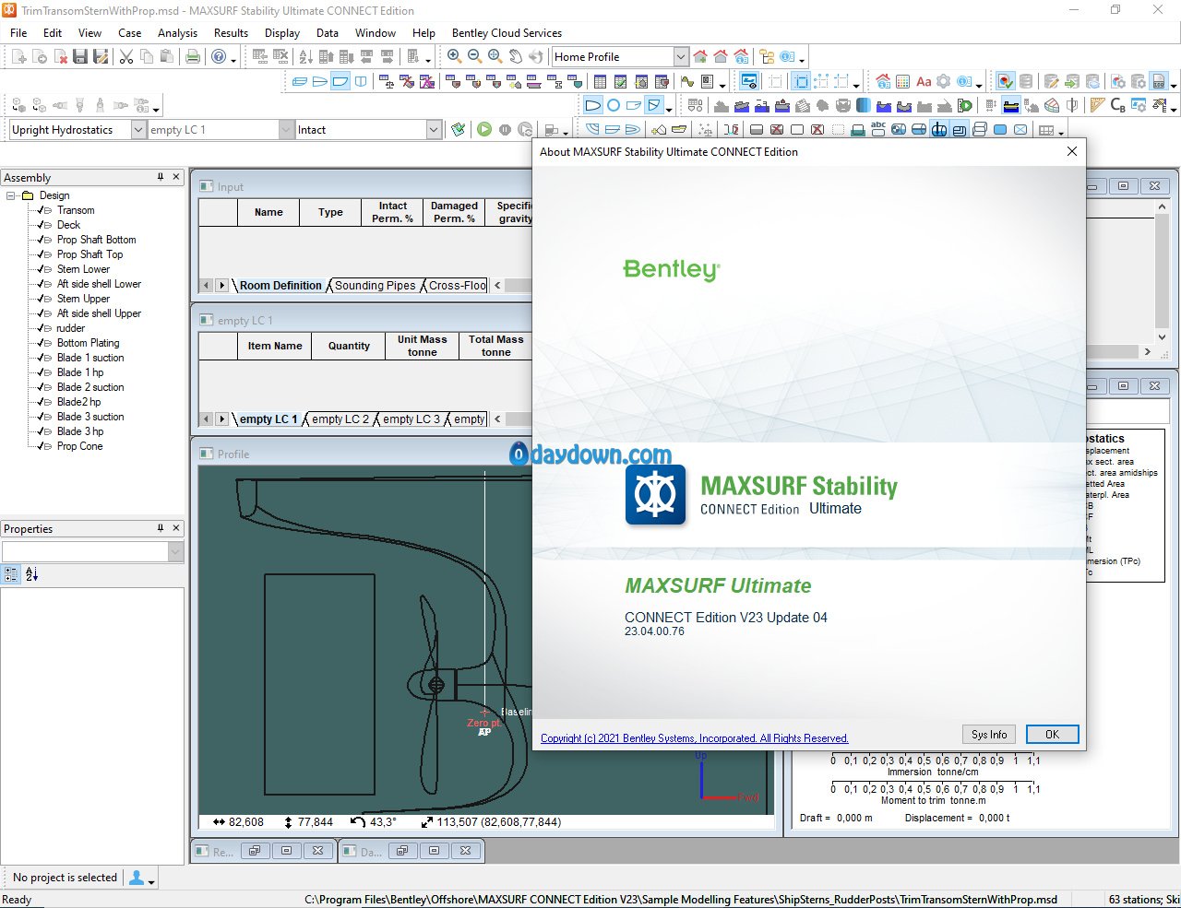Screen dimensions: 1181x908
Task: Close the About MAXSURF dialog
Action: pyautogui.click(x=1071, y=152)
